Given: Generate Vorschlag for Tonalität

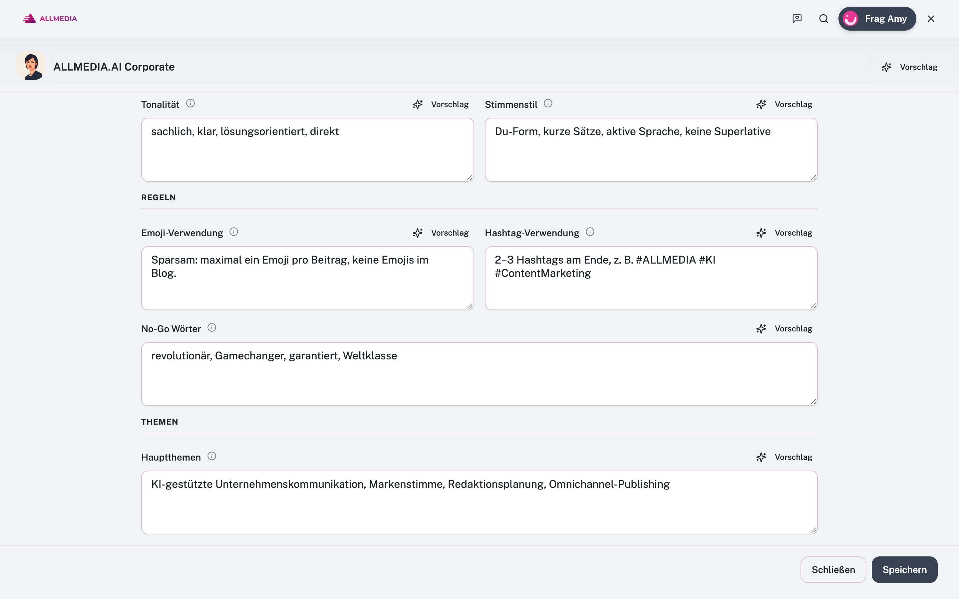Looking at the screenshot, I should pos(440,104).
